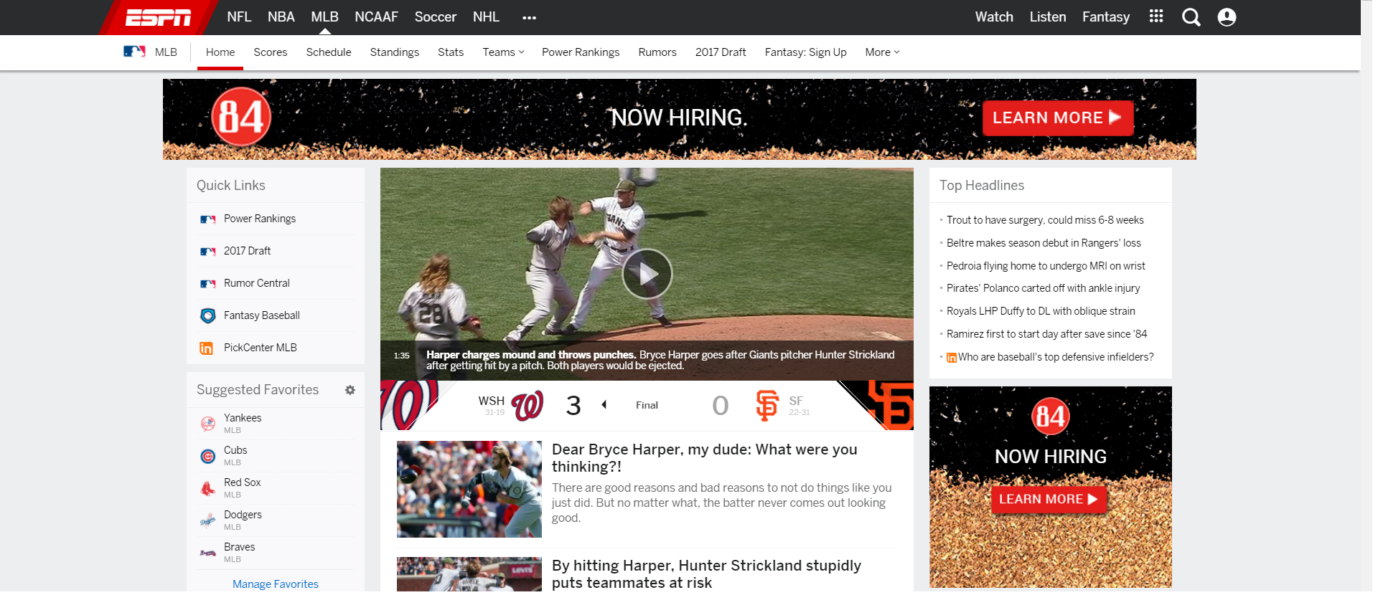Click the Final game status
Viewport: 1378px width, 595px height.
[647, 406]
